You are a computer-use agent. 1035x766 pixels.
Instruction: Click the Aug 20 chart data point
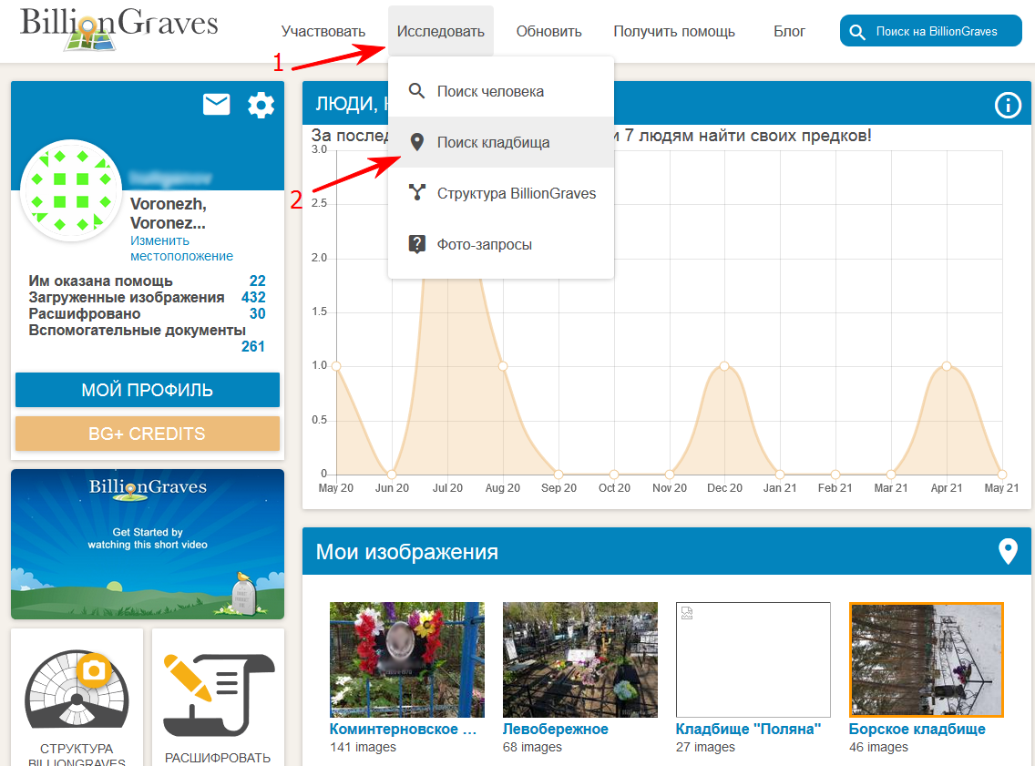pos(502,365)
